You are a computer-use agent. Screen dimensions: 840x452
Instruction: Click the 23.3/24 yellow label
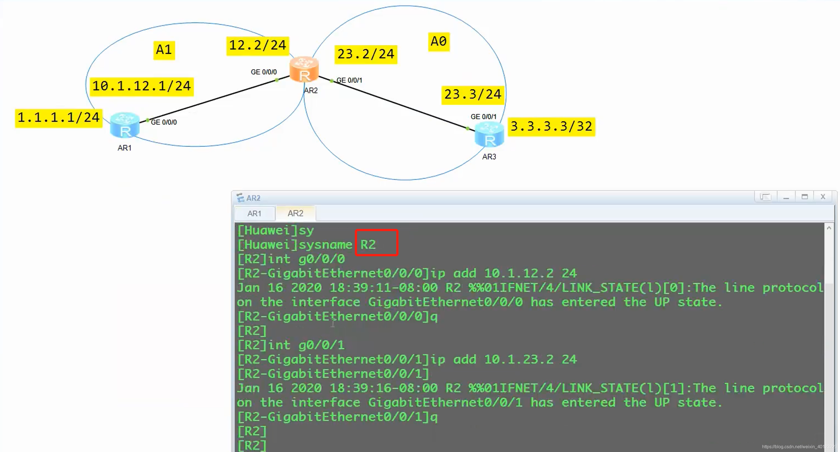[x=473, y=94]
